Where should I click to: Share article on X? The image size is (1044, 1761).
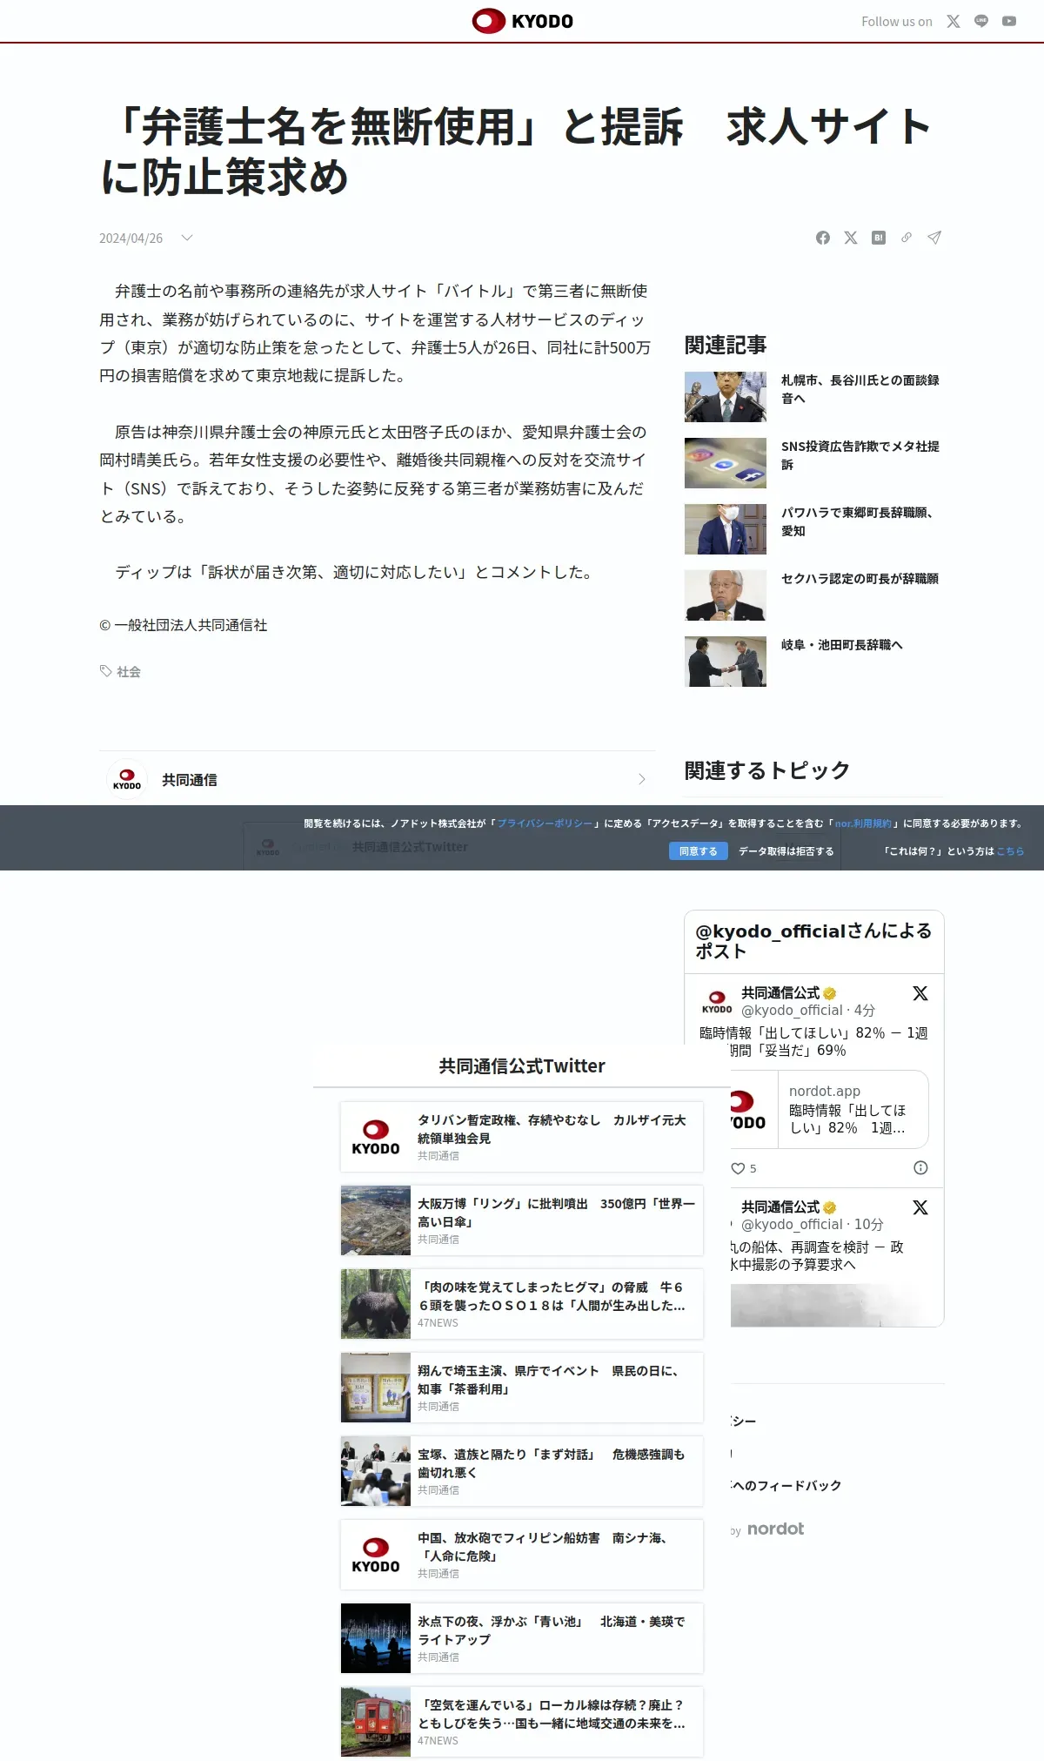tap(851, 238)
